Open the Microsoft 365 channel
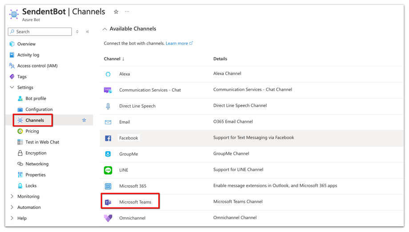The image size is (409, 232). pos(132,186)
